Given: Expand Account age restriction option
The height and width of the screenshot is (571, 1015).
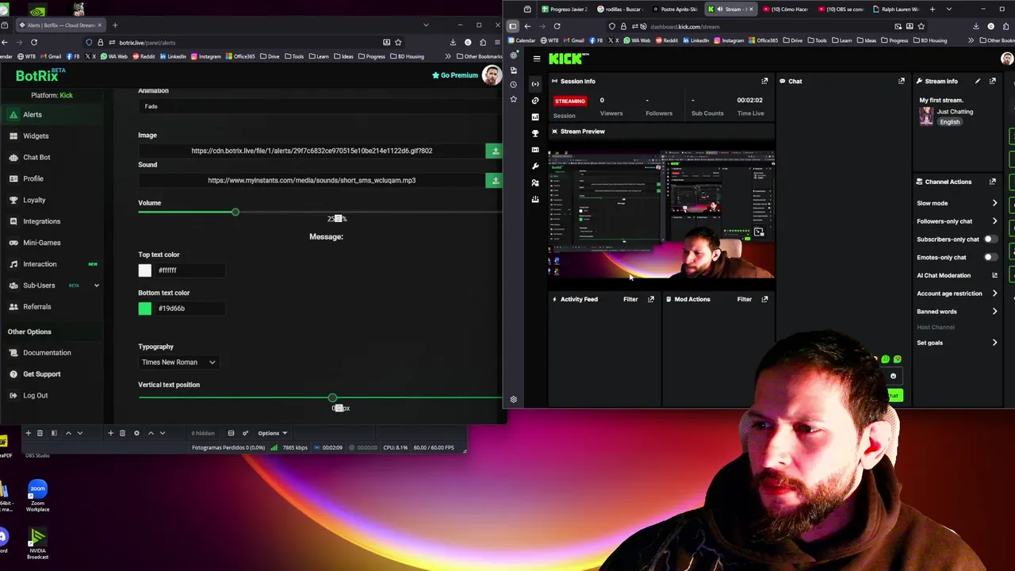Looking at the screenshot, I should click(x=994, y=293).
